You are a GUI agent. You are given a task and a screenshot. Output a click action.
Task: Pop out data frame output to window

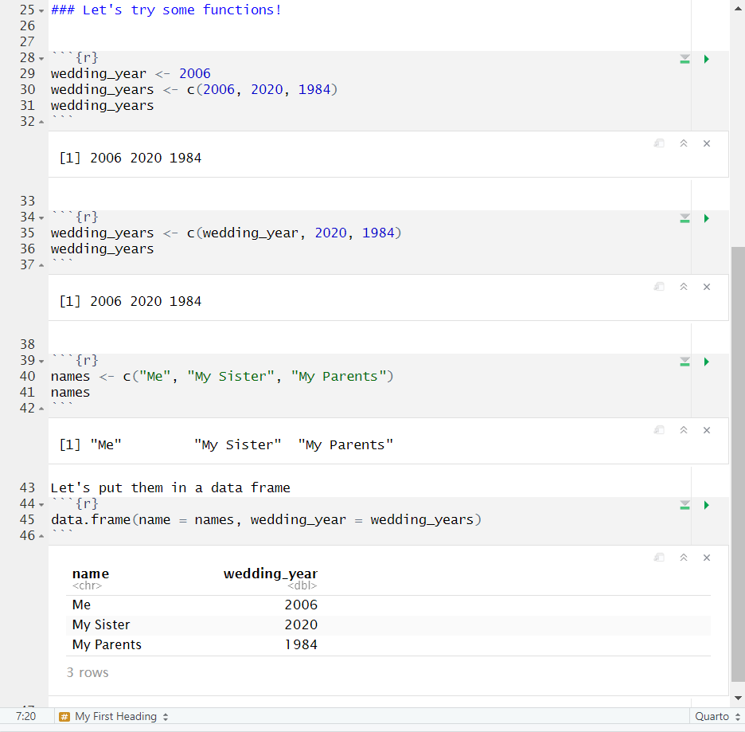659,558
